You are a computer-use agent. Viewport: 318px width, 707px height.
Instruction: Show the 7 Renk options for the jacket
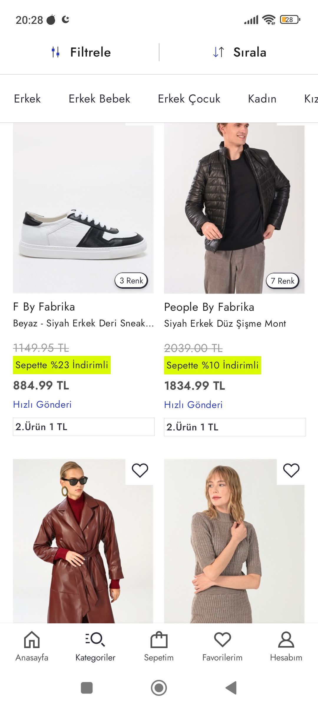[x=282, y=281]
